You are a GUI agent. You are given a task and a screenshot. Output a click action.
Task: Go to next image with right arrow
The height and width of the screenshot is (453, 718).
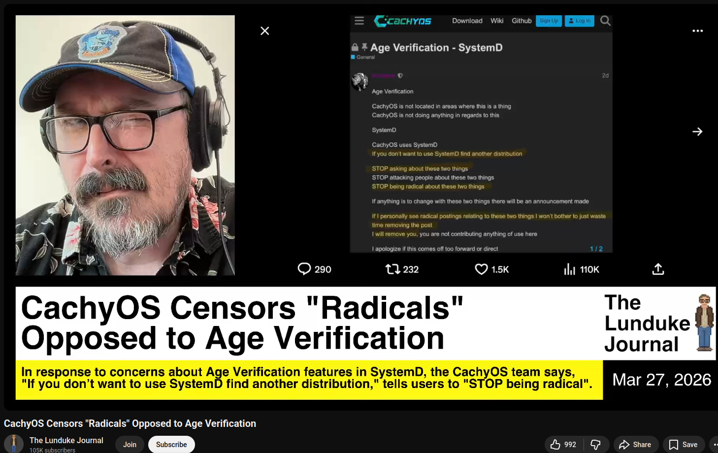[x=697, y=131]
